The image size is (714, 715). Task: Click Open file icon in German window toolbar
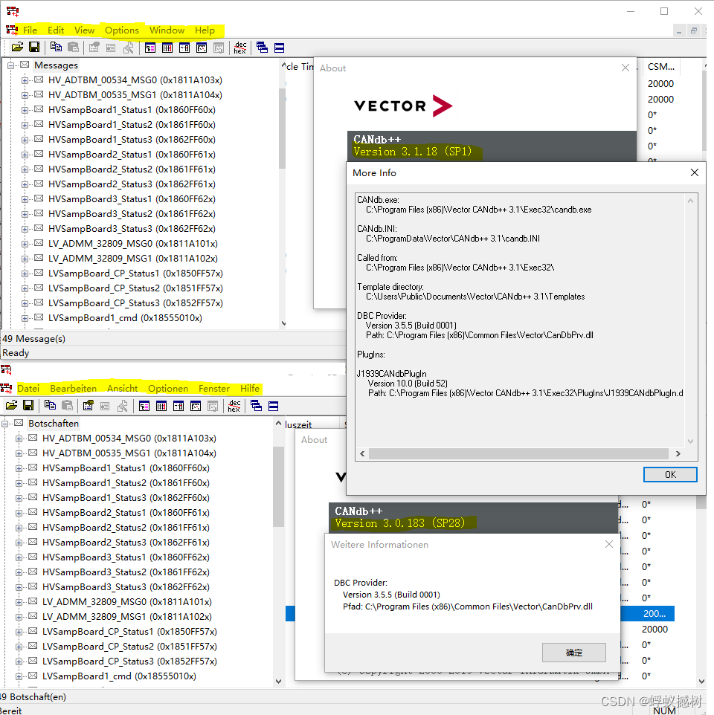pos(11,405)
